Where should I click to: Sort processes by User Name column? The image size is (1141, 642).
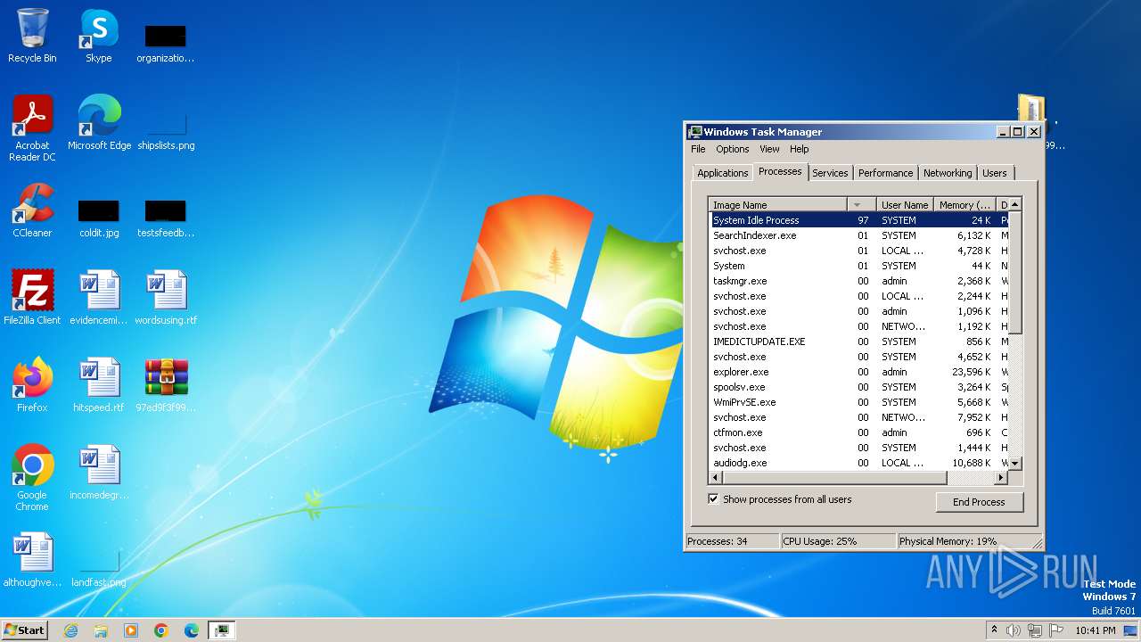point(905,205)
